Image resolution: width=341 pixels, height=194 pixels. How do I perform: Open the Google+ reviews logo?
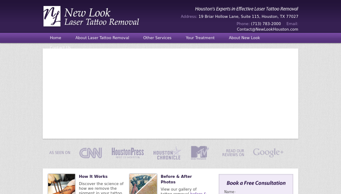tap(268, 153)
